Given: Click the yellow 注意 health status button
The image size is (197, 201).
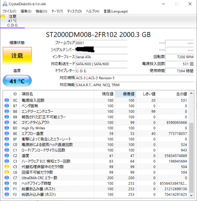Looking at the screenshot, I should 17,56.
